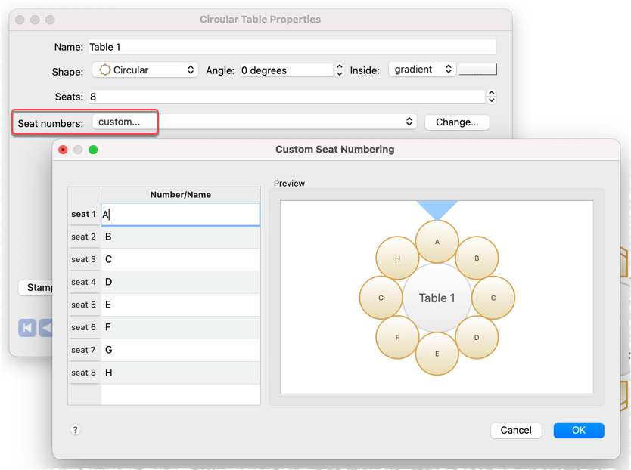Image resolution: width=631 pixels, height=470 pixels.
Task: Click the first-record navigation arrow icon
Action: 27,327
